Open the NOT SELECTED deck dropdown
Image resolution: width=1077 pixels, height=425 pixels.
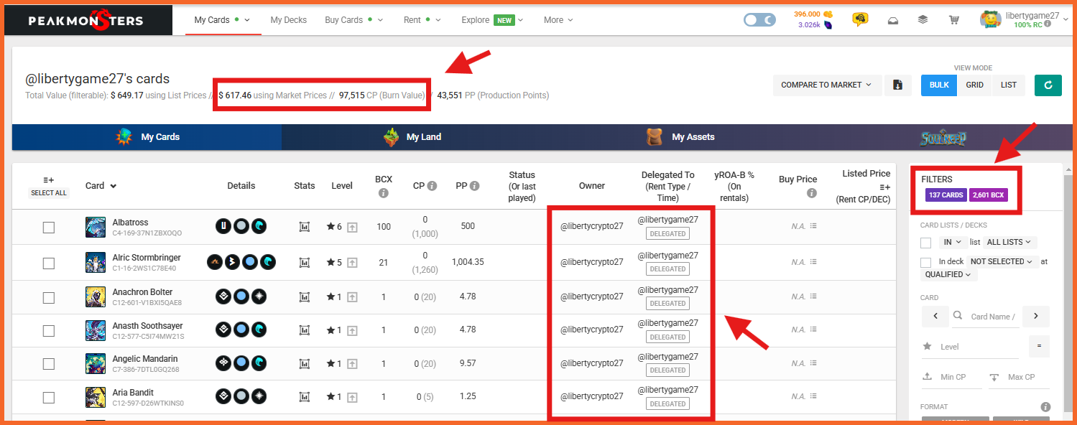coord(1002,261)
